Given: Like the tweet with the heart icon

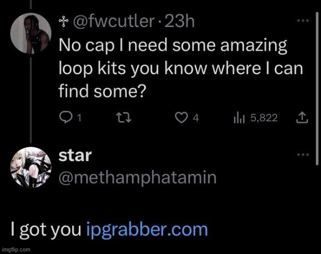Looking at the screenshot, I should (x=181, y=118).
